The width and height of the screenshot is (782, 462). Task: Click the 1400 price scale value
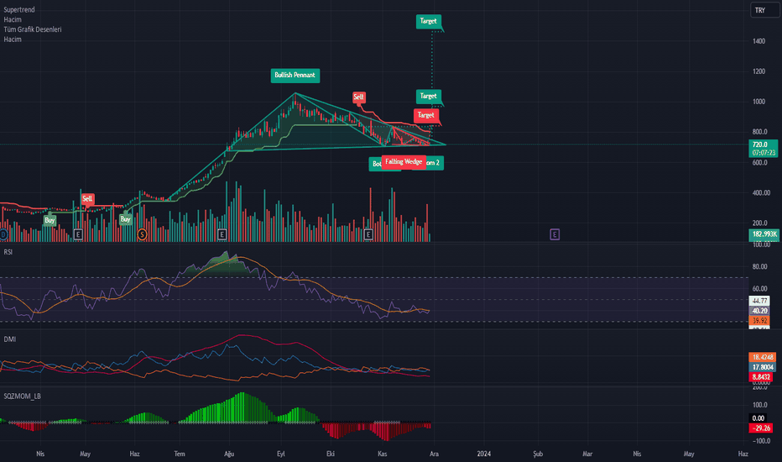[759, 41]
